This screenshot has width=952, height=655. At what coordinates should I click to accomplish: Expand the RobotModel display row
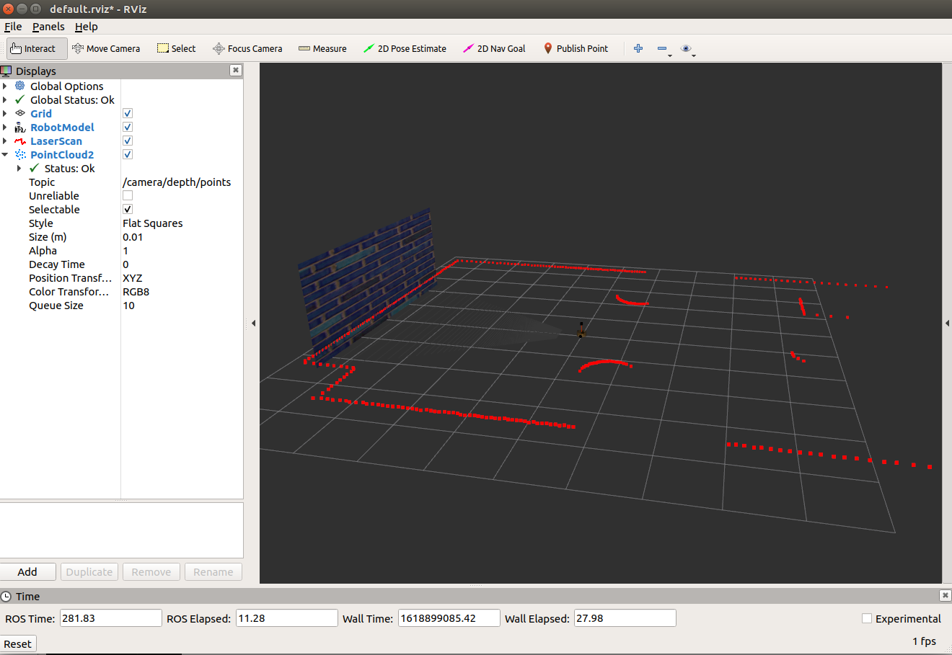point(5,127)
